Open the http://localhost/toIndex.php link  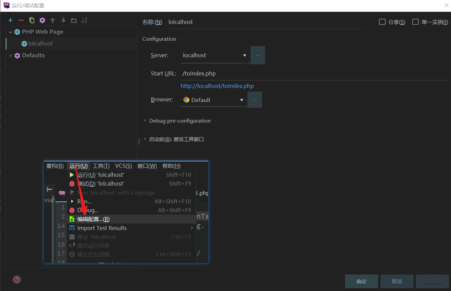[217, 86]
